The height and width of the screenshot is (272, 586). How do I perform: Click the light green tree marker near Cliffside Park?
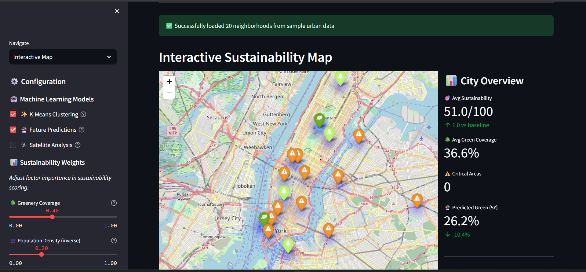click(x=340, y=78)
